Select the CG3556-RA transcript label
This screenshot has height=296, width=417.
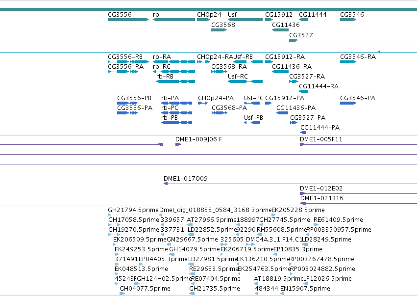(x=126, y=67)
